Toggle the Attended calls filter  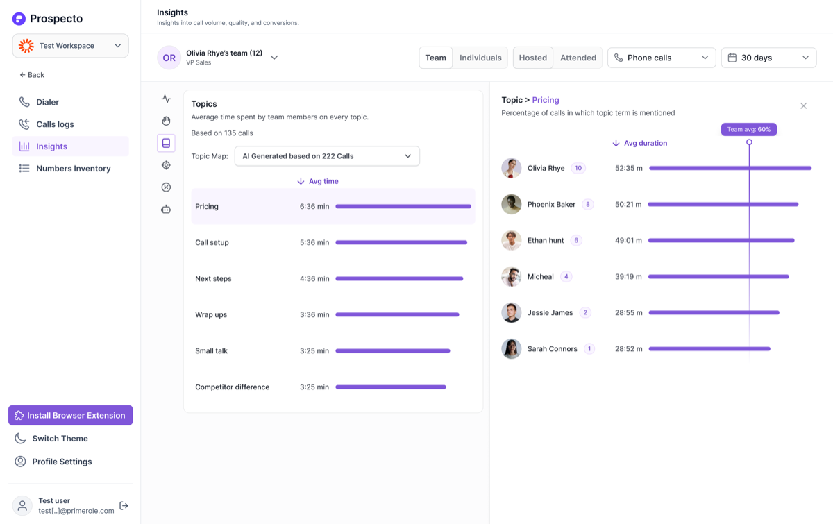point(578,58)
